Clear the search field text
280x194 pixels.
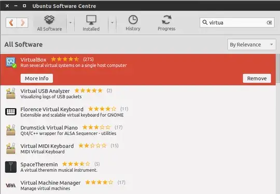point(269,23)
